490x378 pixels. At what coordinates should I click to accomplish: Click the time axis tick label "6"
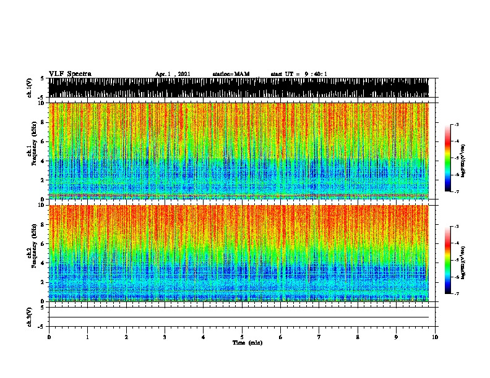(x=281, y=337)
